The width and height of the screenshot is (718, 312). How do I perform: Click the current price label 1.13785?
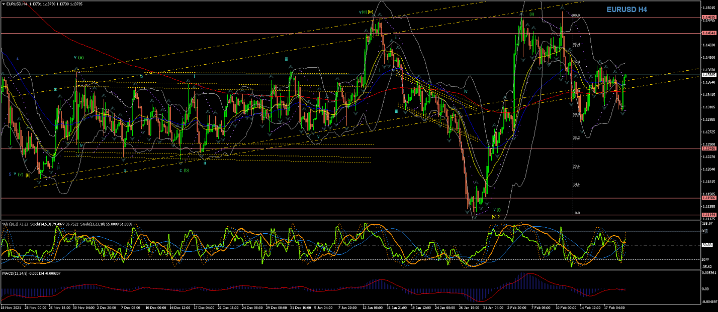[708, 75]
